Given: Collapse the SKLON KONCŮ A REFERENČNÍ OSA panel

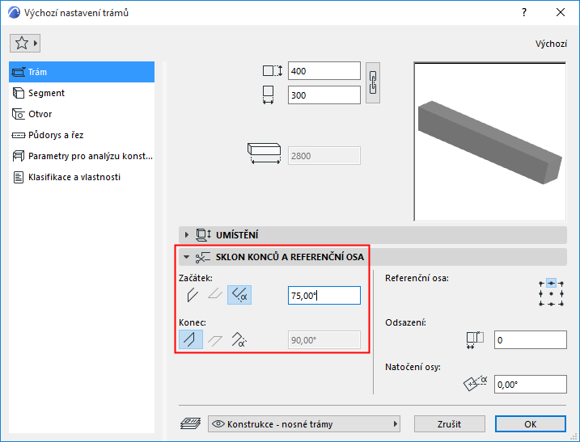Looking at the screenshot, I should pyautogui.click(x=186, y=257).
